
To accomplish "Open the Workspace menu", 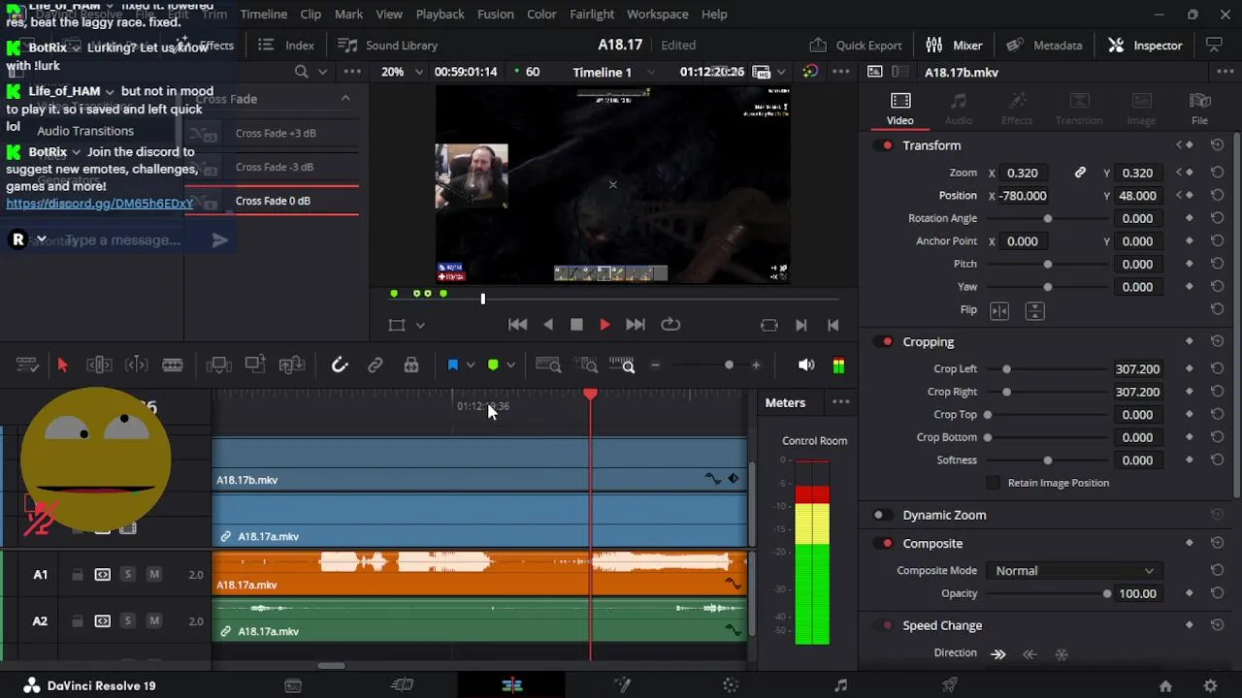I will 657,14.
